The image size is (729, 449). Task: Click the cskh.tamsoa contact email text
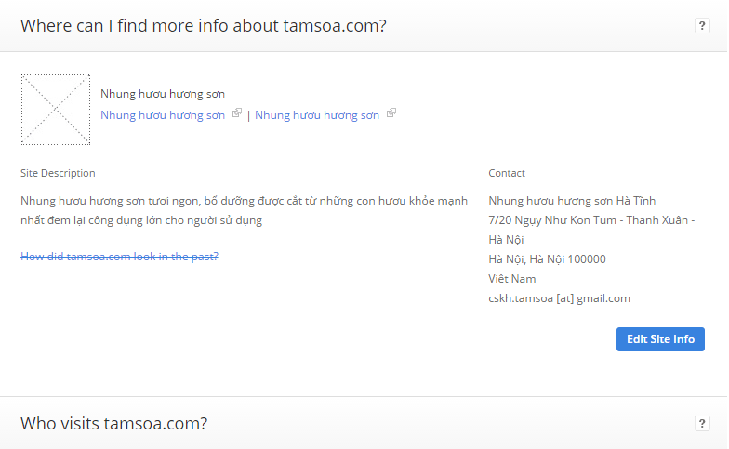[x=560, y=297]
